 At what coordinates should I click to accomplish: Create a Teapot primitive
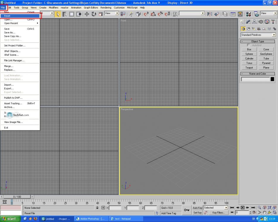249,67
